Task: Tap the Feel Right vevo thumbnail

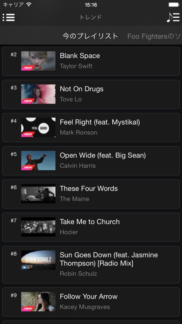Action: tap(39, 127)
